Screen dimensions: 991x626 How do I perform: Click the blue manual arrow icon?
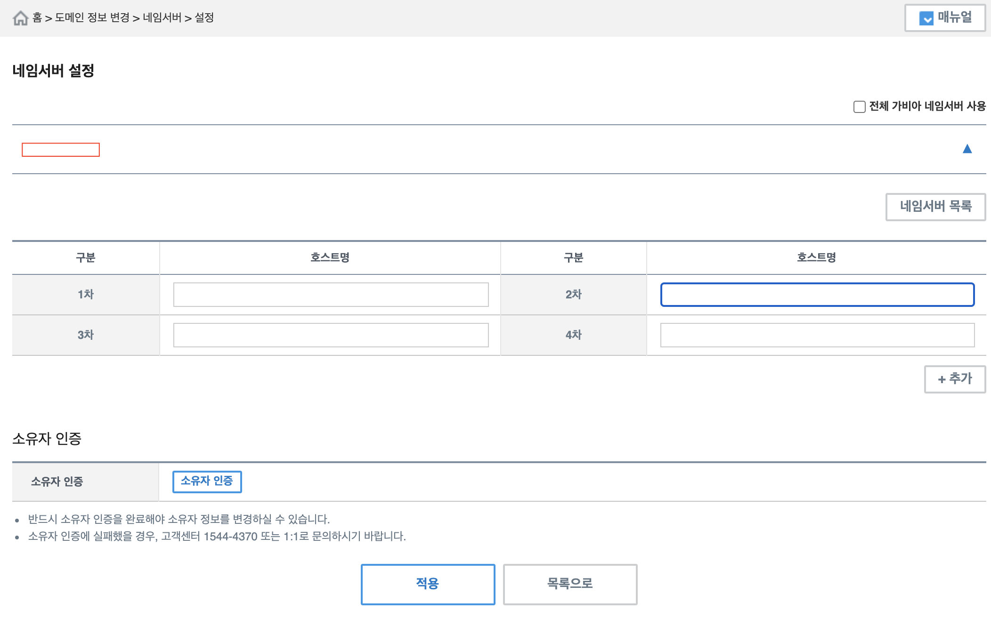(x=926, y=18)
